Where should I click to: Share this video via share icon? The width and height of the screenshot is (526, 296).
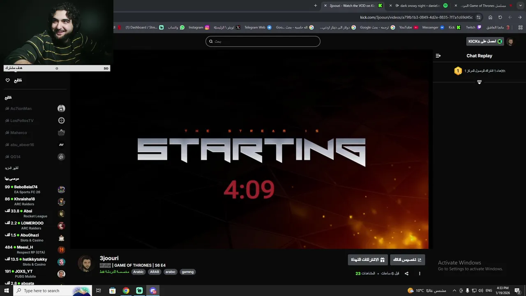coord(406,273)
